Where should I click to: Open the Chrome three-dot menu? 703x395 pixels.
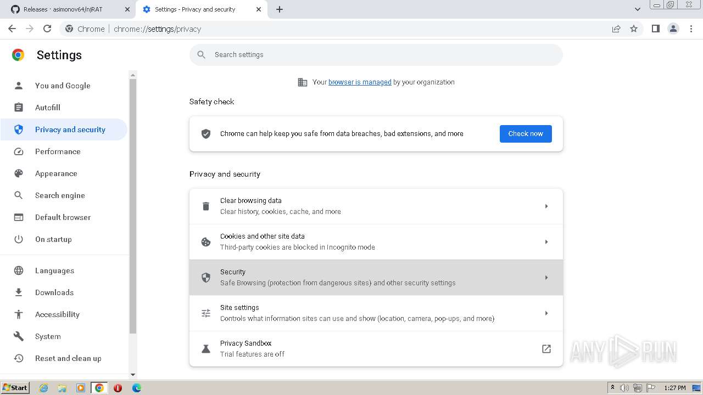(x=691, y=29)
